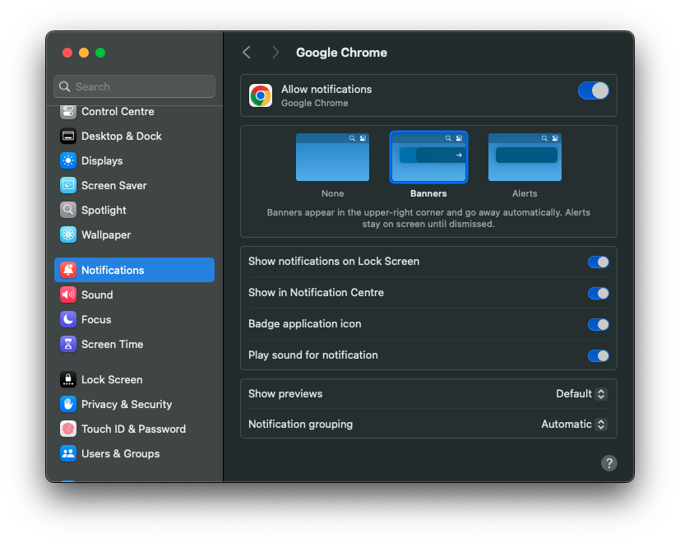Open the Show previews dropdown
This screenshot has width=680, height=543.
click(581, 393)
